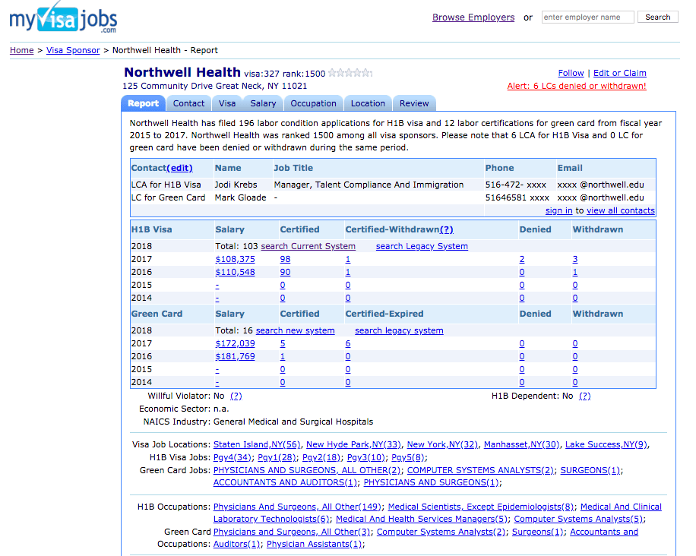
Task: Open H1B search Legacy System link
Action: tap(422, 246)
